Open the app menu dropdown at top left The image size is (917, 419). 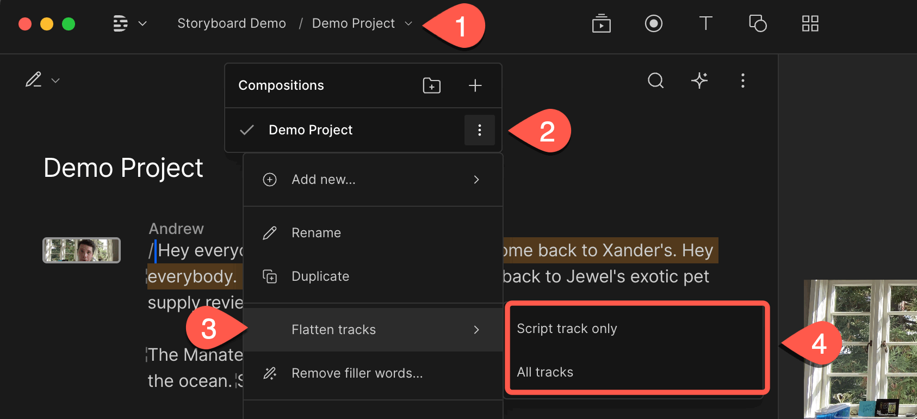(129, 23)
